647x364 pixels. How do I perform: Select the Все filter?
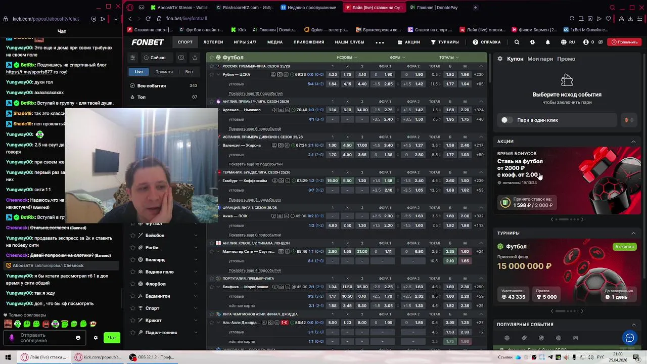[189, 72]
